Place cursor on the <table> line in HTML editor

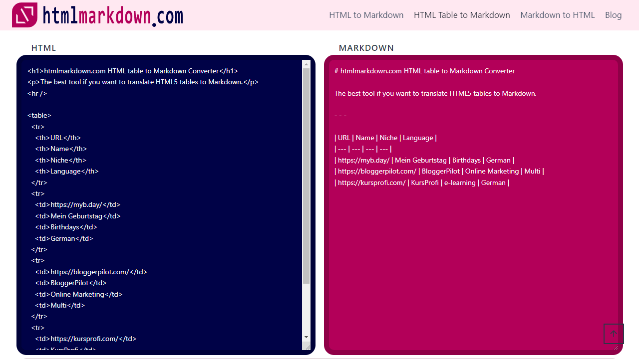tap(39, 115)
